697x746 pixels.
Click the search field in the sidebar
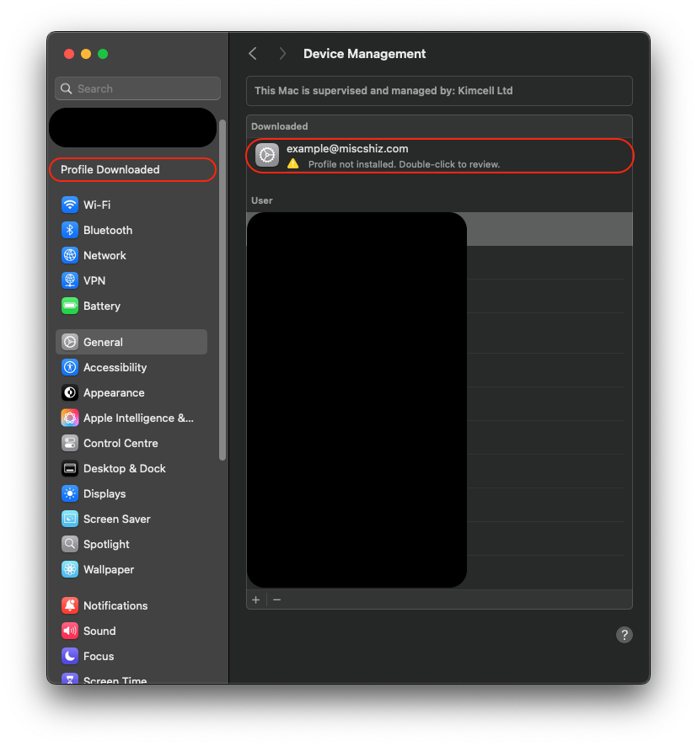[137, 88]
